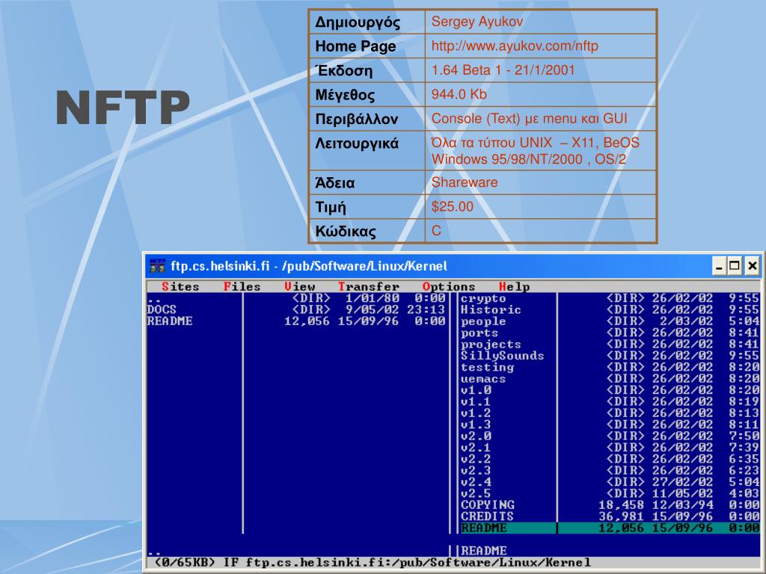Open the View menu
The height and width of the screenshot is (574, 766).
[x=299, y=286]
